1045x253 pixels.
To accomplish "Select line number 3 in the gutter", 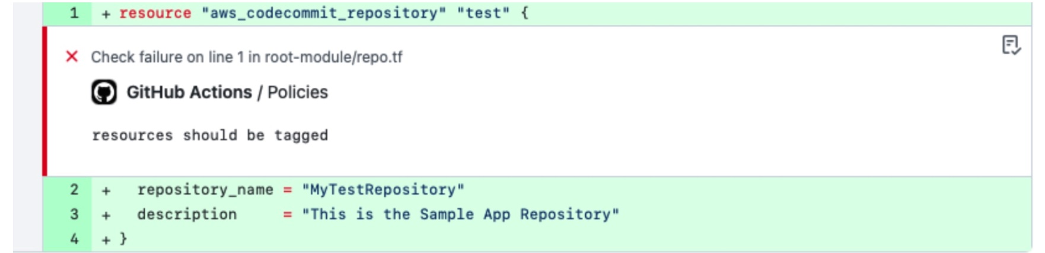I will [74, 215].
